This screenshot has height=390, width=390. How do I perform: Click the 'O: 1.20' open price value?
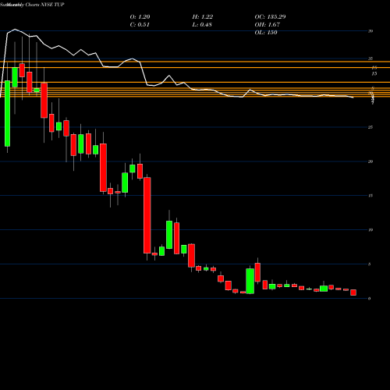pos(140,17)
